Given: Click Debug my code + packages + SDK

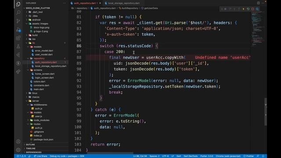Looking at the screenshot, I should [x=67, y=156].
